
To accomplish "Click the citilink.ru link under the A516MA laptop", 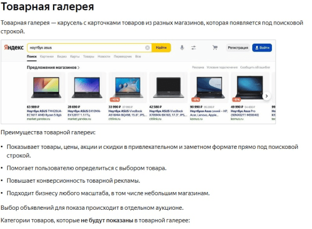I will click(x=114, y=119).
